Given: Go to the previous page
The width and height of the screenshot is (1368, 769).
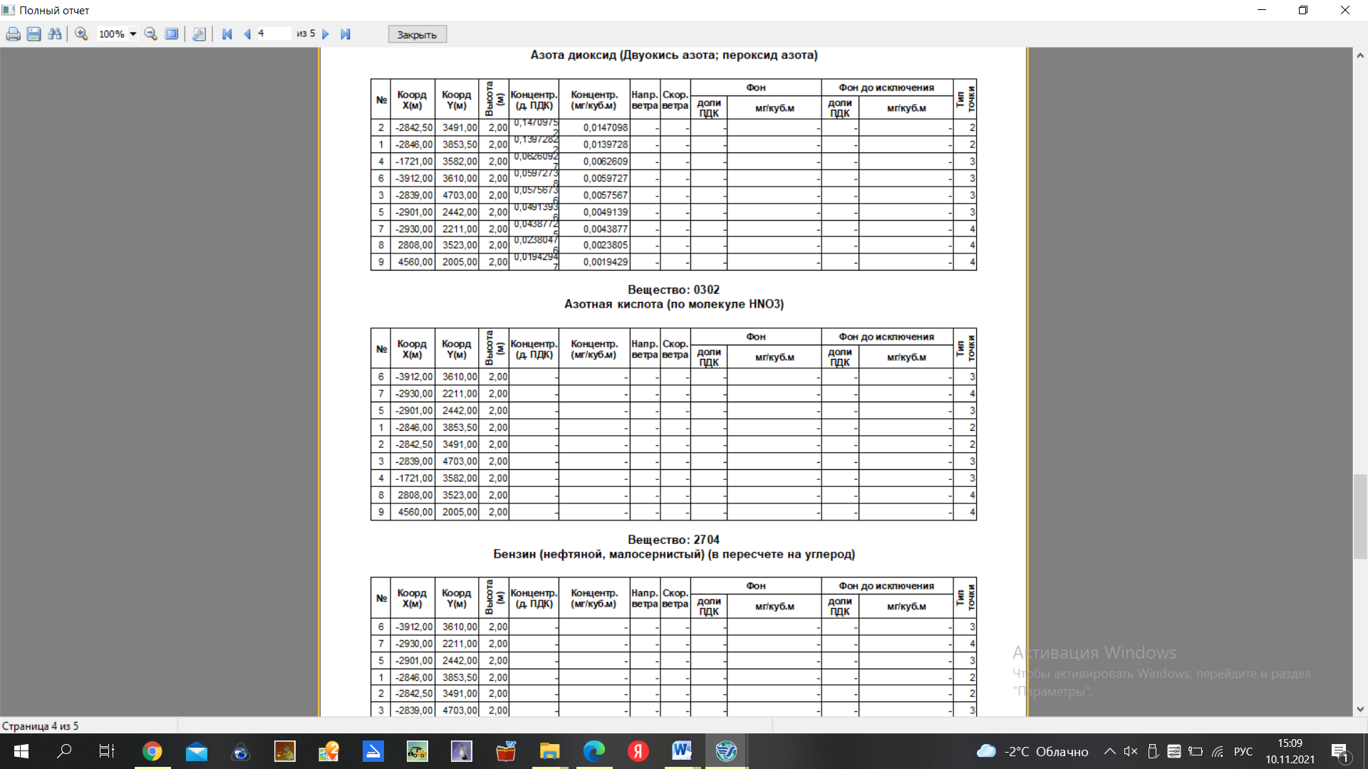Looking at the screenshot, I should [x=247, y=34].
